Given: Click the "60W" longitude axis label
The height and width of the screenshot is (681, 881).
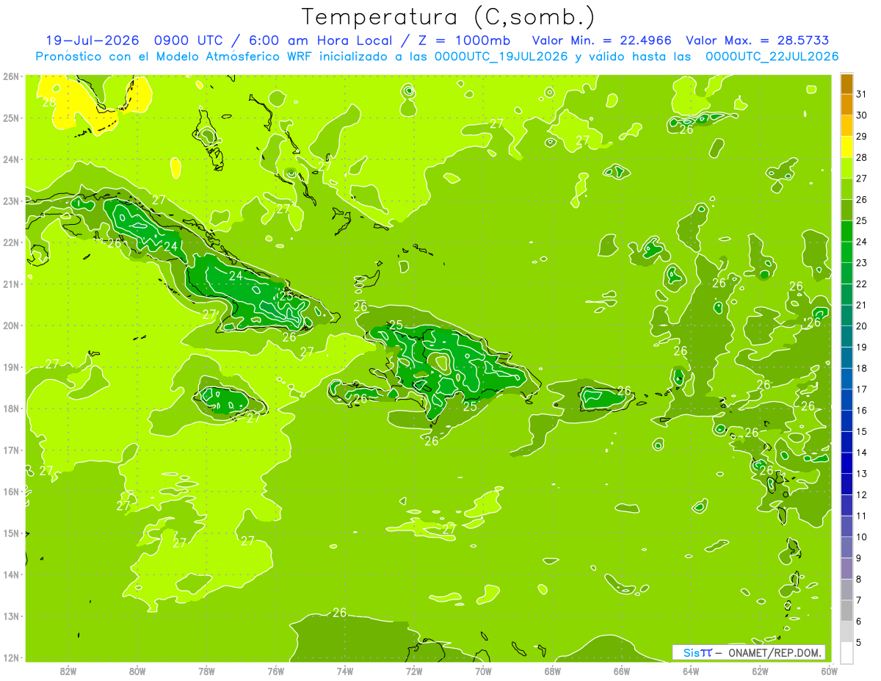Looking at the screenshot, I should [829, 670].
